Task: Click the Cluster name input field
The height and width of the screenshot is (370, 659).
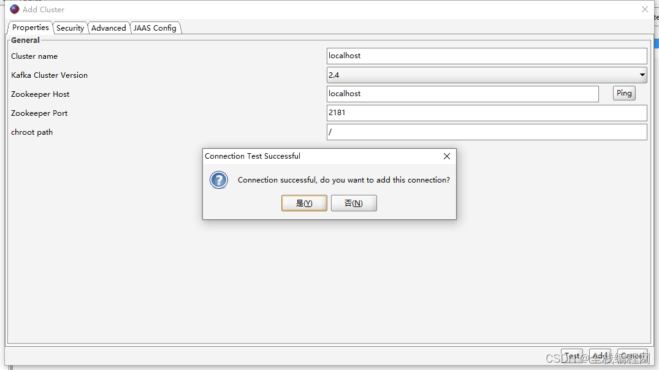Action: click(x=487, y=56)
